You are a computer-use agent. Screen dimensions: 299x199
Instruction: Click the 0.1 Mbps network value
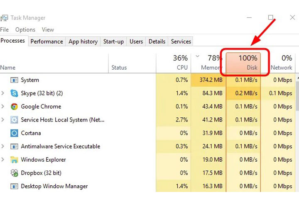[x=280, y=93]
